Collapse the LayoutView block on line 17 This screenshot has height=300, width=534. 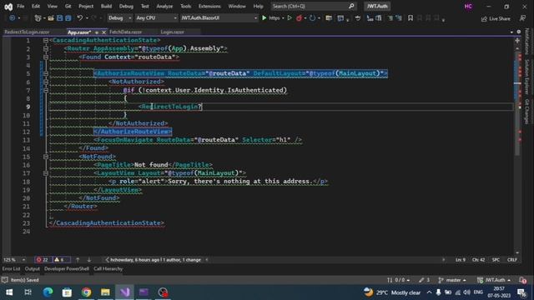[x=46, y=173]
